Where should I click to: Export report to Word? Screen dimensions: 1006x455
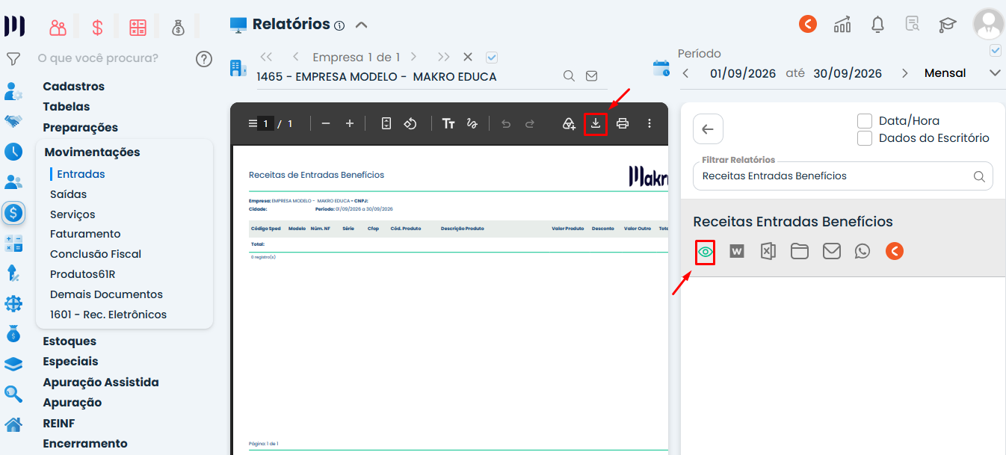[x=737, y=252]
